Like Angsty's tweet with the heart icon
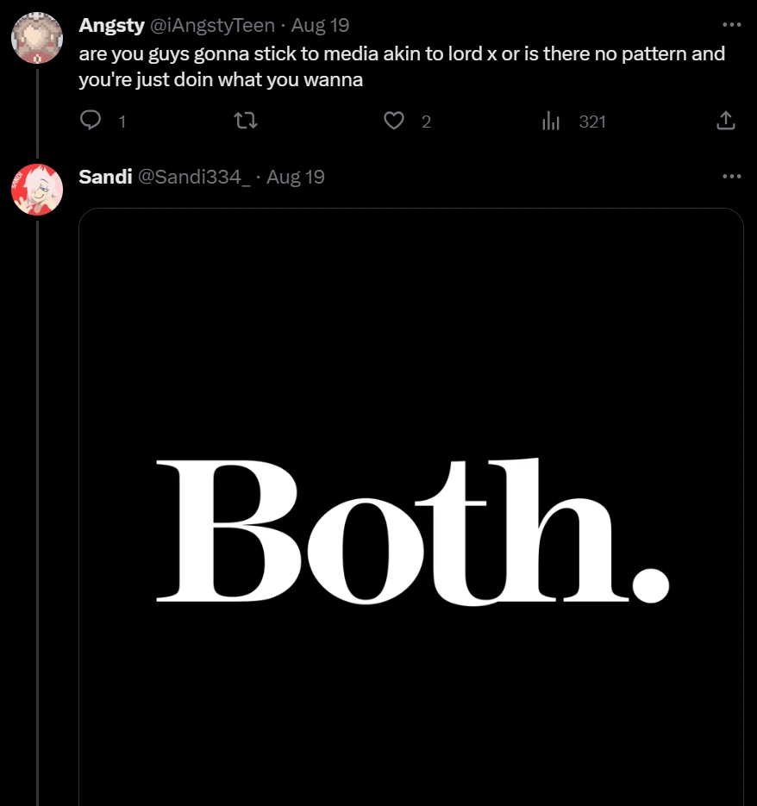The width and height of the screenshot is (757, 806). 394,122
